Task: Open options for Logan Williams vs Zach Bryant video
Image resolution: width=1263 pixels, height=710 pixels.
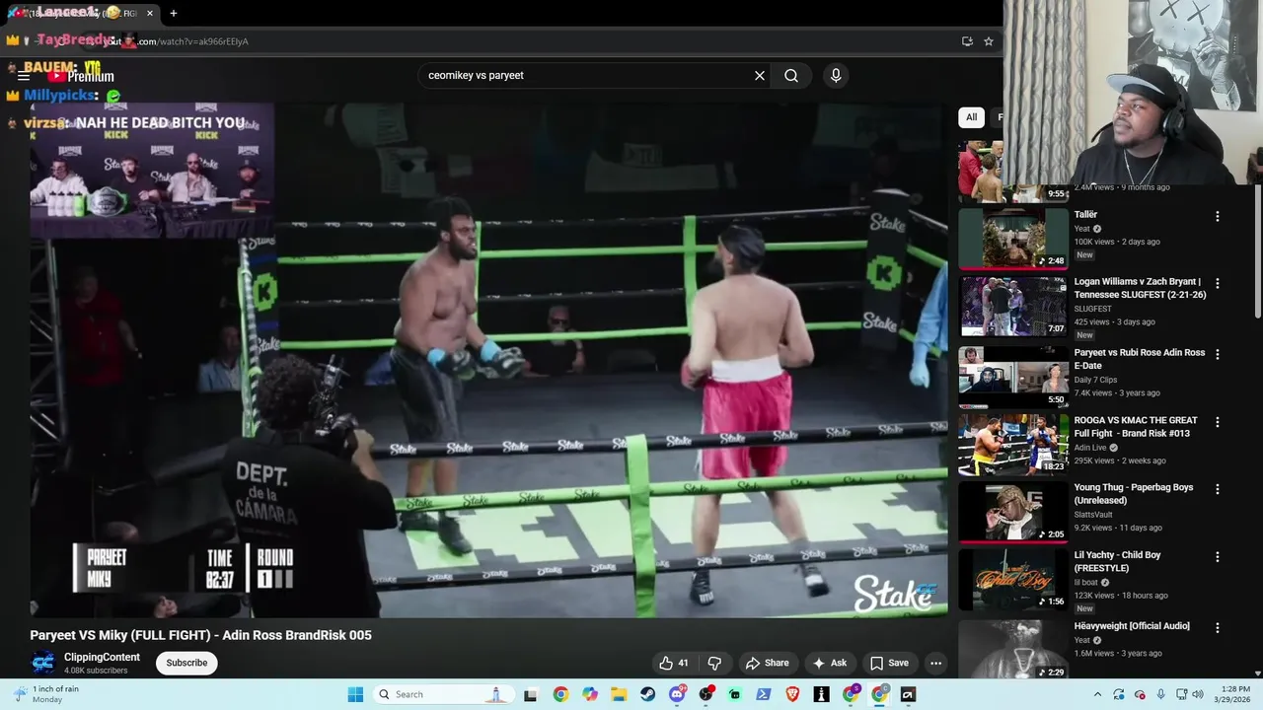Action: coord(1217,283)
